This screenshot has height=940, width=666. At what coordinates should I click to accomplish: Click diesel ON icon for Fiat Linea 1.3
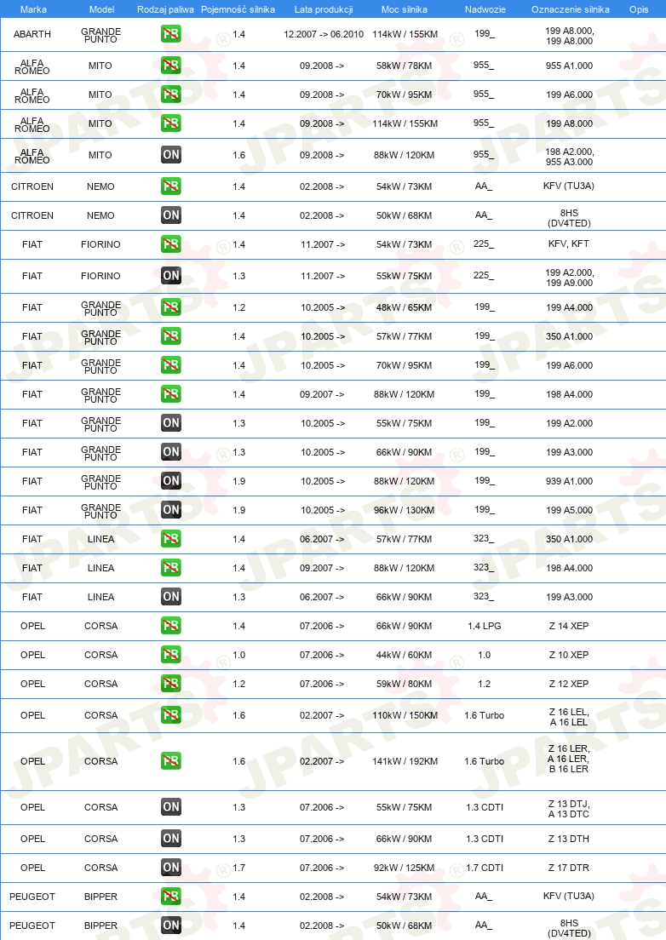tap(171, 597)
